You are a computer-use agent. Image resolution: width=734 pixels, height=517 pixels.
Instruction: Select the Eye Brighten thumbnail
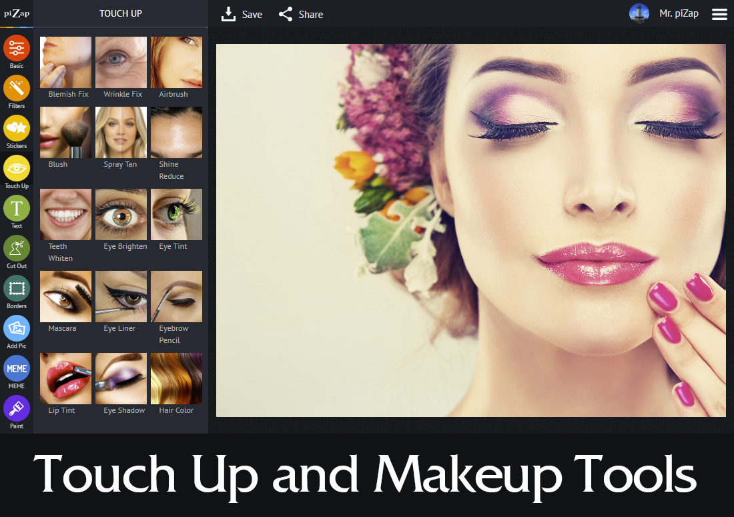(121, 214)
